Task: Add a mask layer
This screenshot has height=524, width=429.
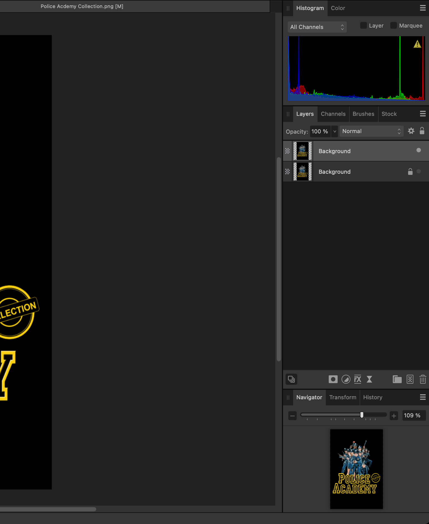Action: 333,379
